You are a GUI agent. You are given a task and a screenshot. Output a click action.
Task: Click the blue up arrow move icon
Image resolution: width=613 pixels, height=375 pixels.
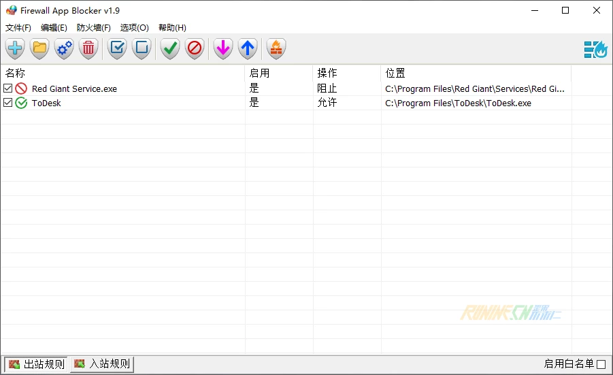tap(248, 48)
